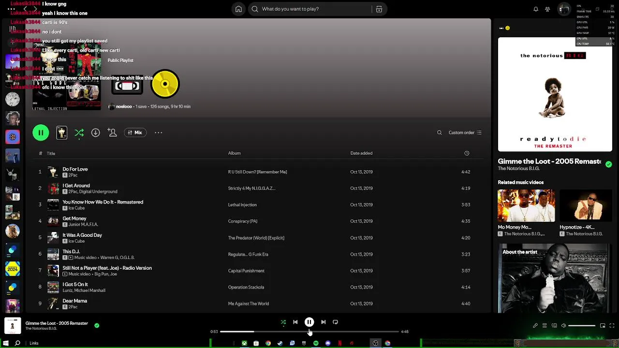
Task: Open album 'Lethal Injection' link
Action: coord(242,205)
